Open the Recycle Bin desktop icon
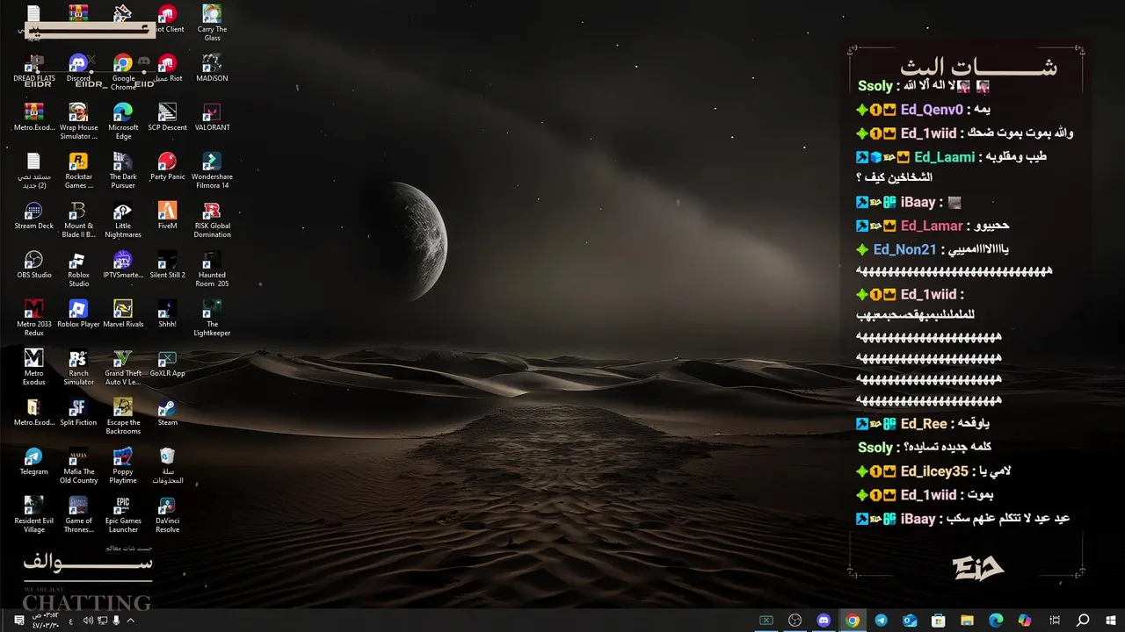 [x=167, y=465]
